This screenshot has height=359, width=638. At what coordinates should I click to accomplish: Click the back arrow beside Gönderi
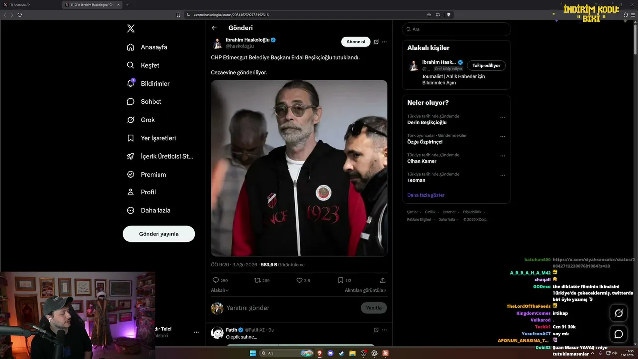(x=214, y=28)
